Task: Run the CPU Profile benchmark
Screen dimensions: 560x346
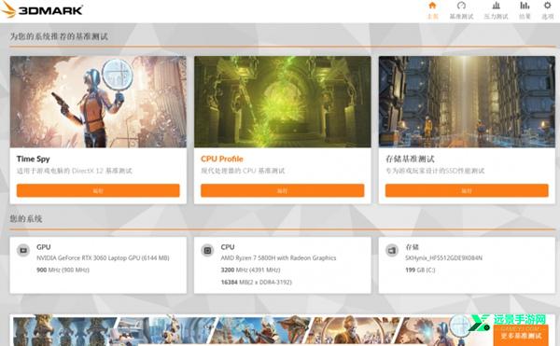Action: pyautogui.click(x=282, y=190)
